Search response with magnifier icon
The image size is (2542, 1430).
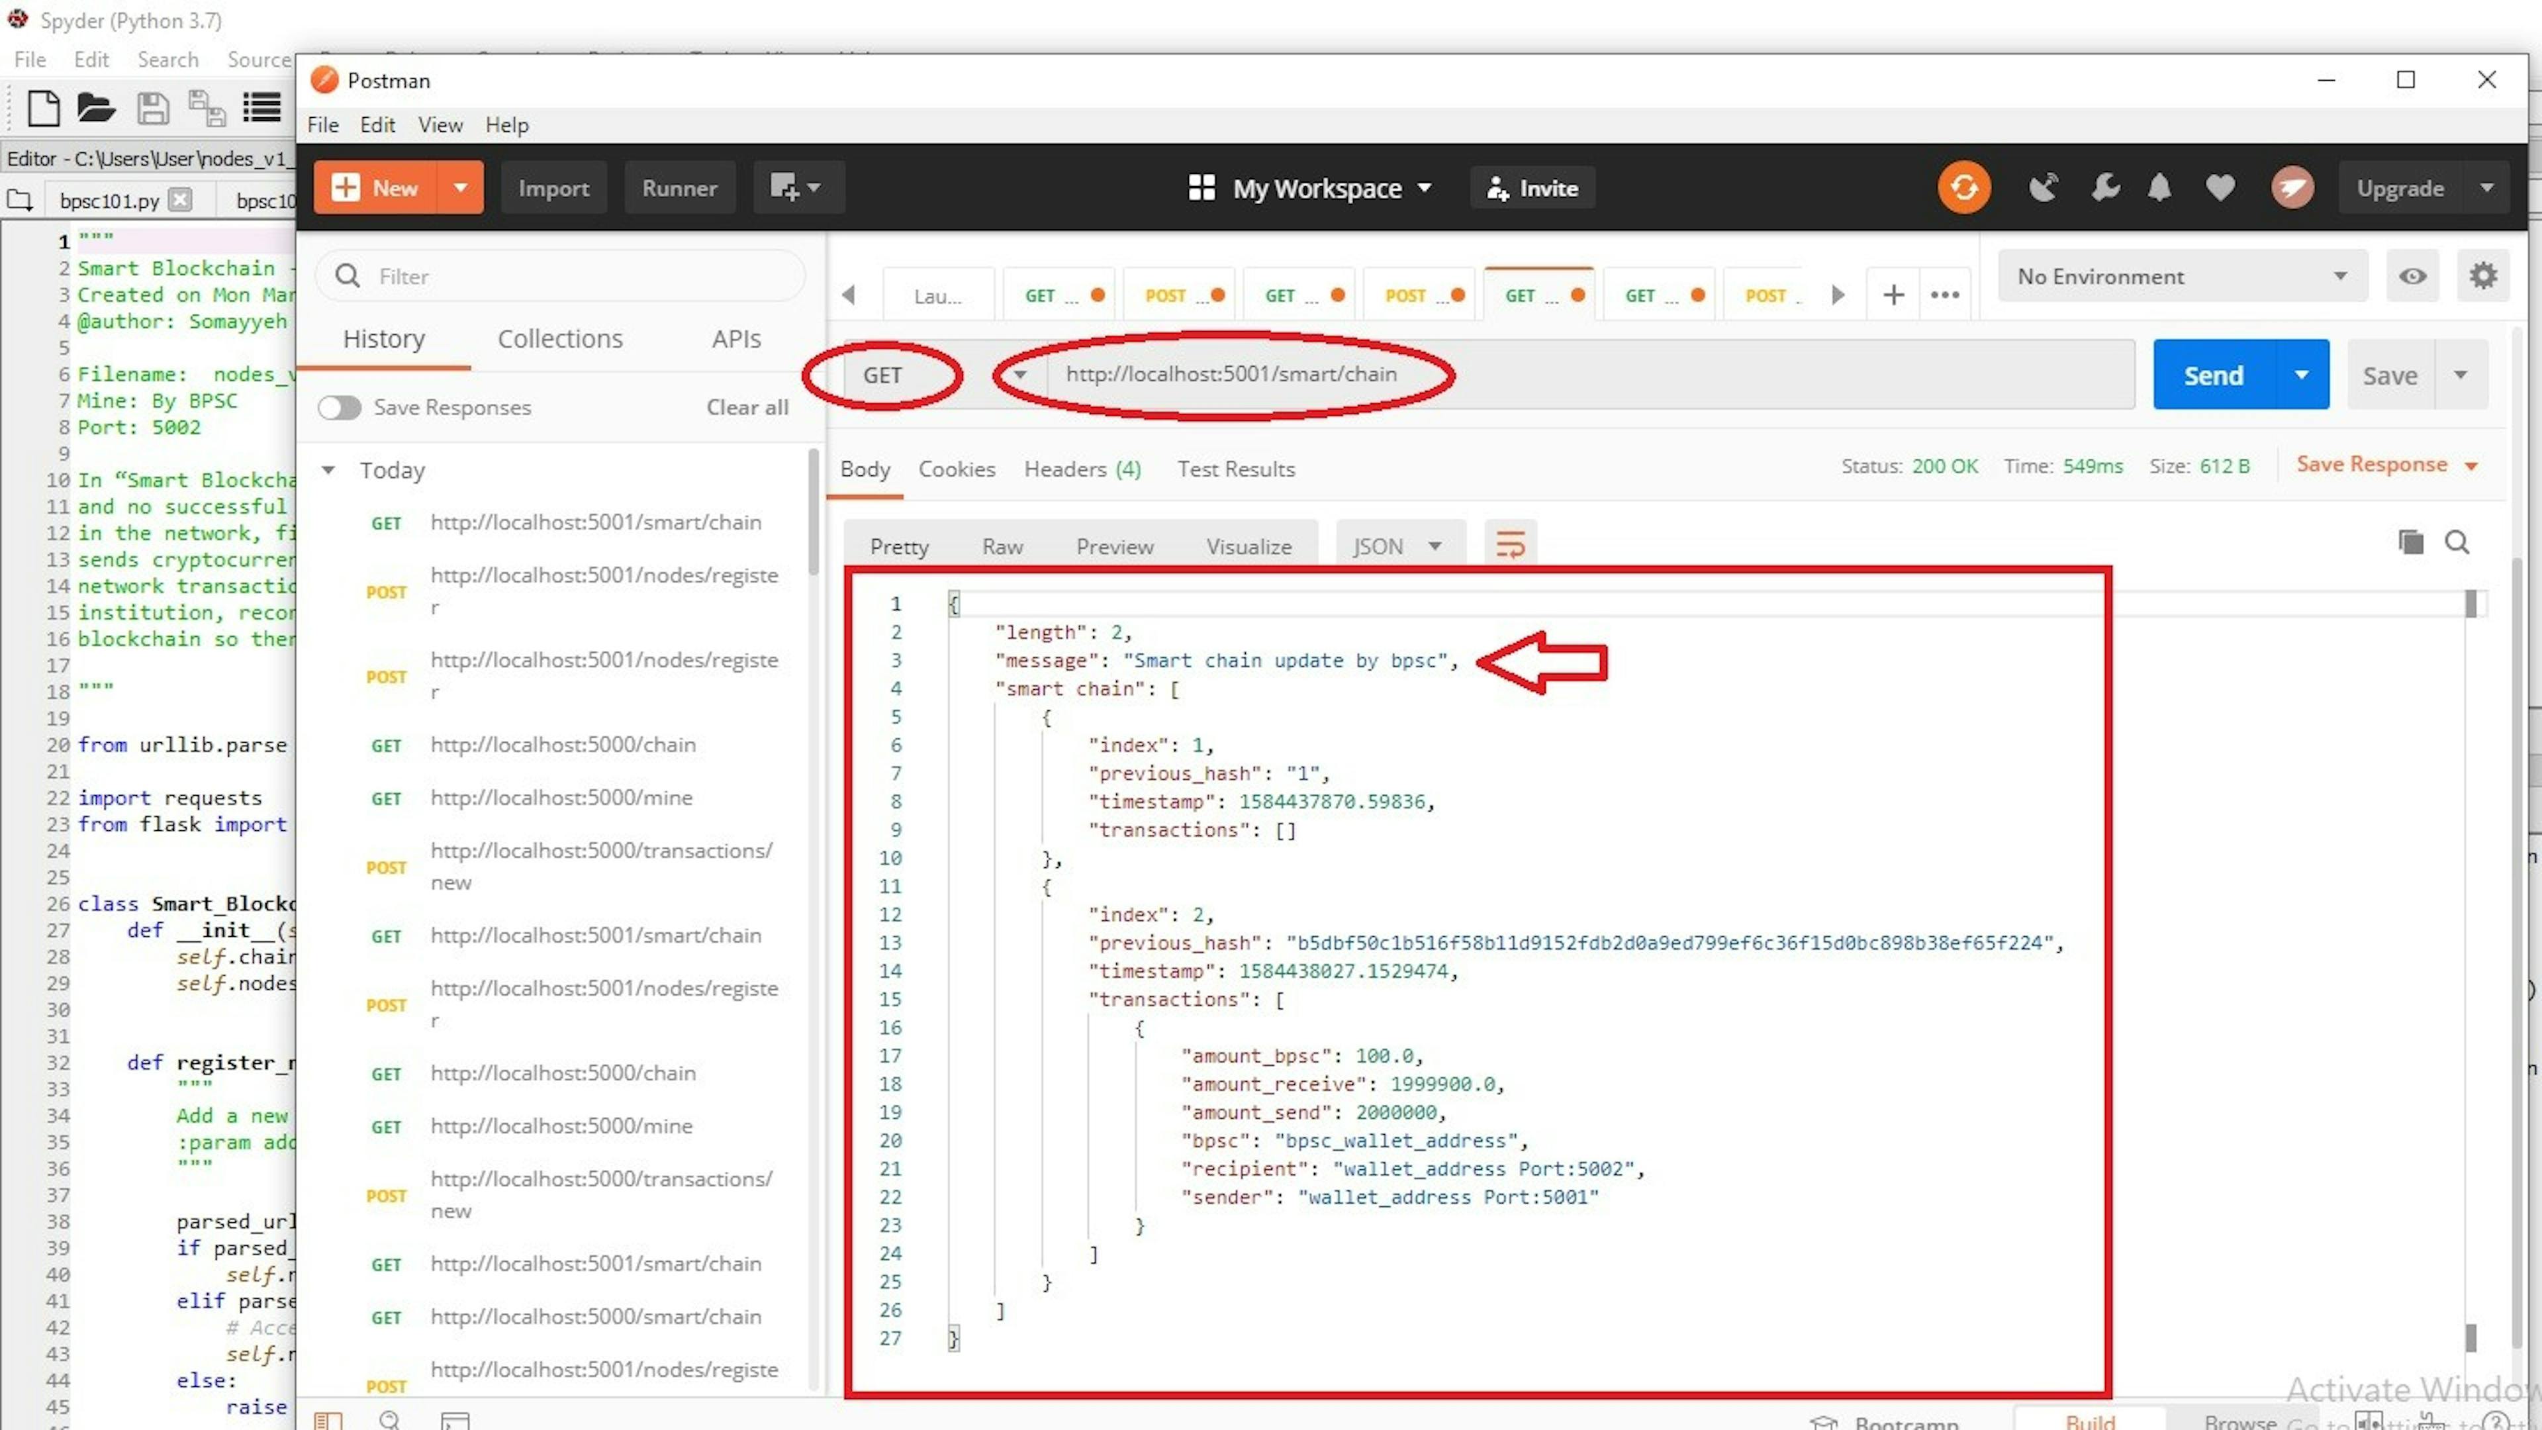2457,542
